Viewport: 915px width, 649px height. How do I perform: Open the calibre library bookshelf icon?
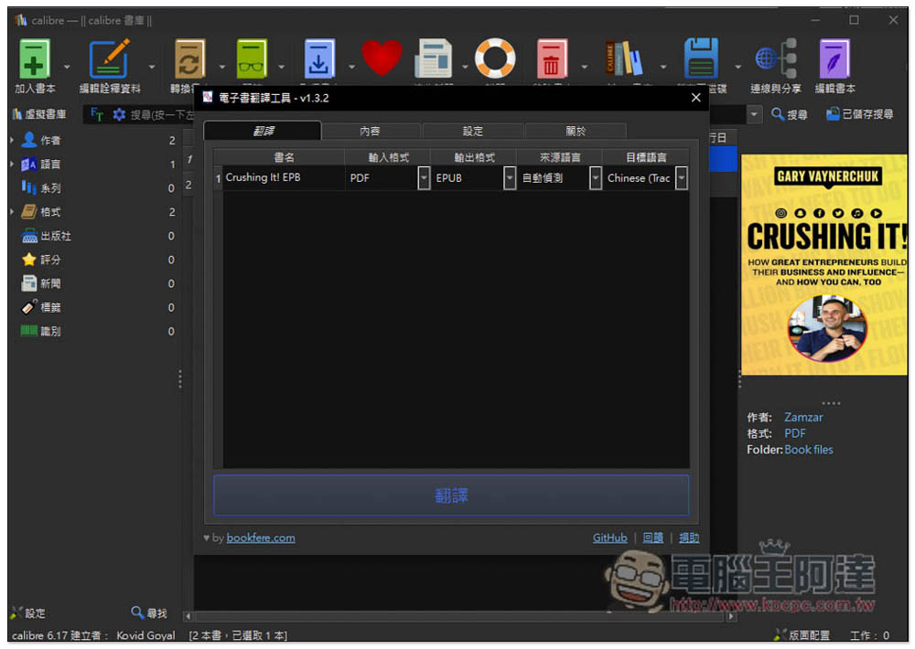[624, 59]
